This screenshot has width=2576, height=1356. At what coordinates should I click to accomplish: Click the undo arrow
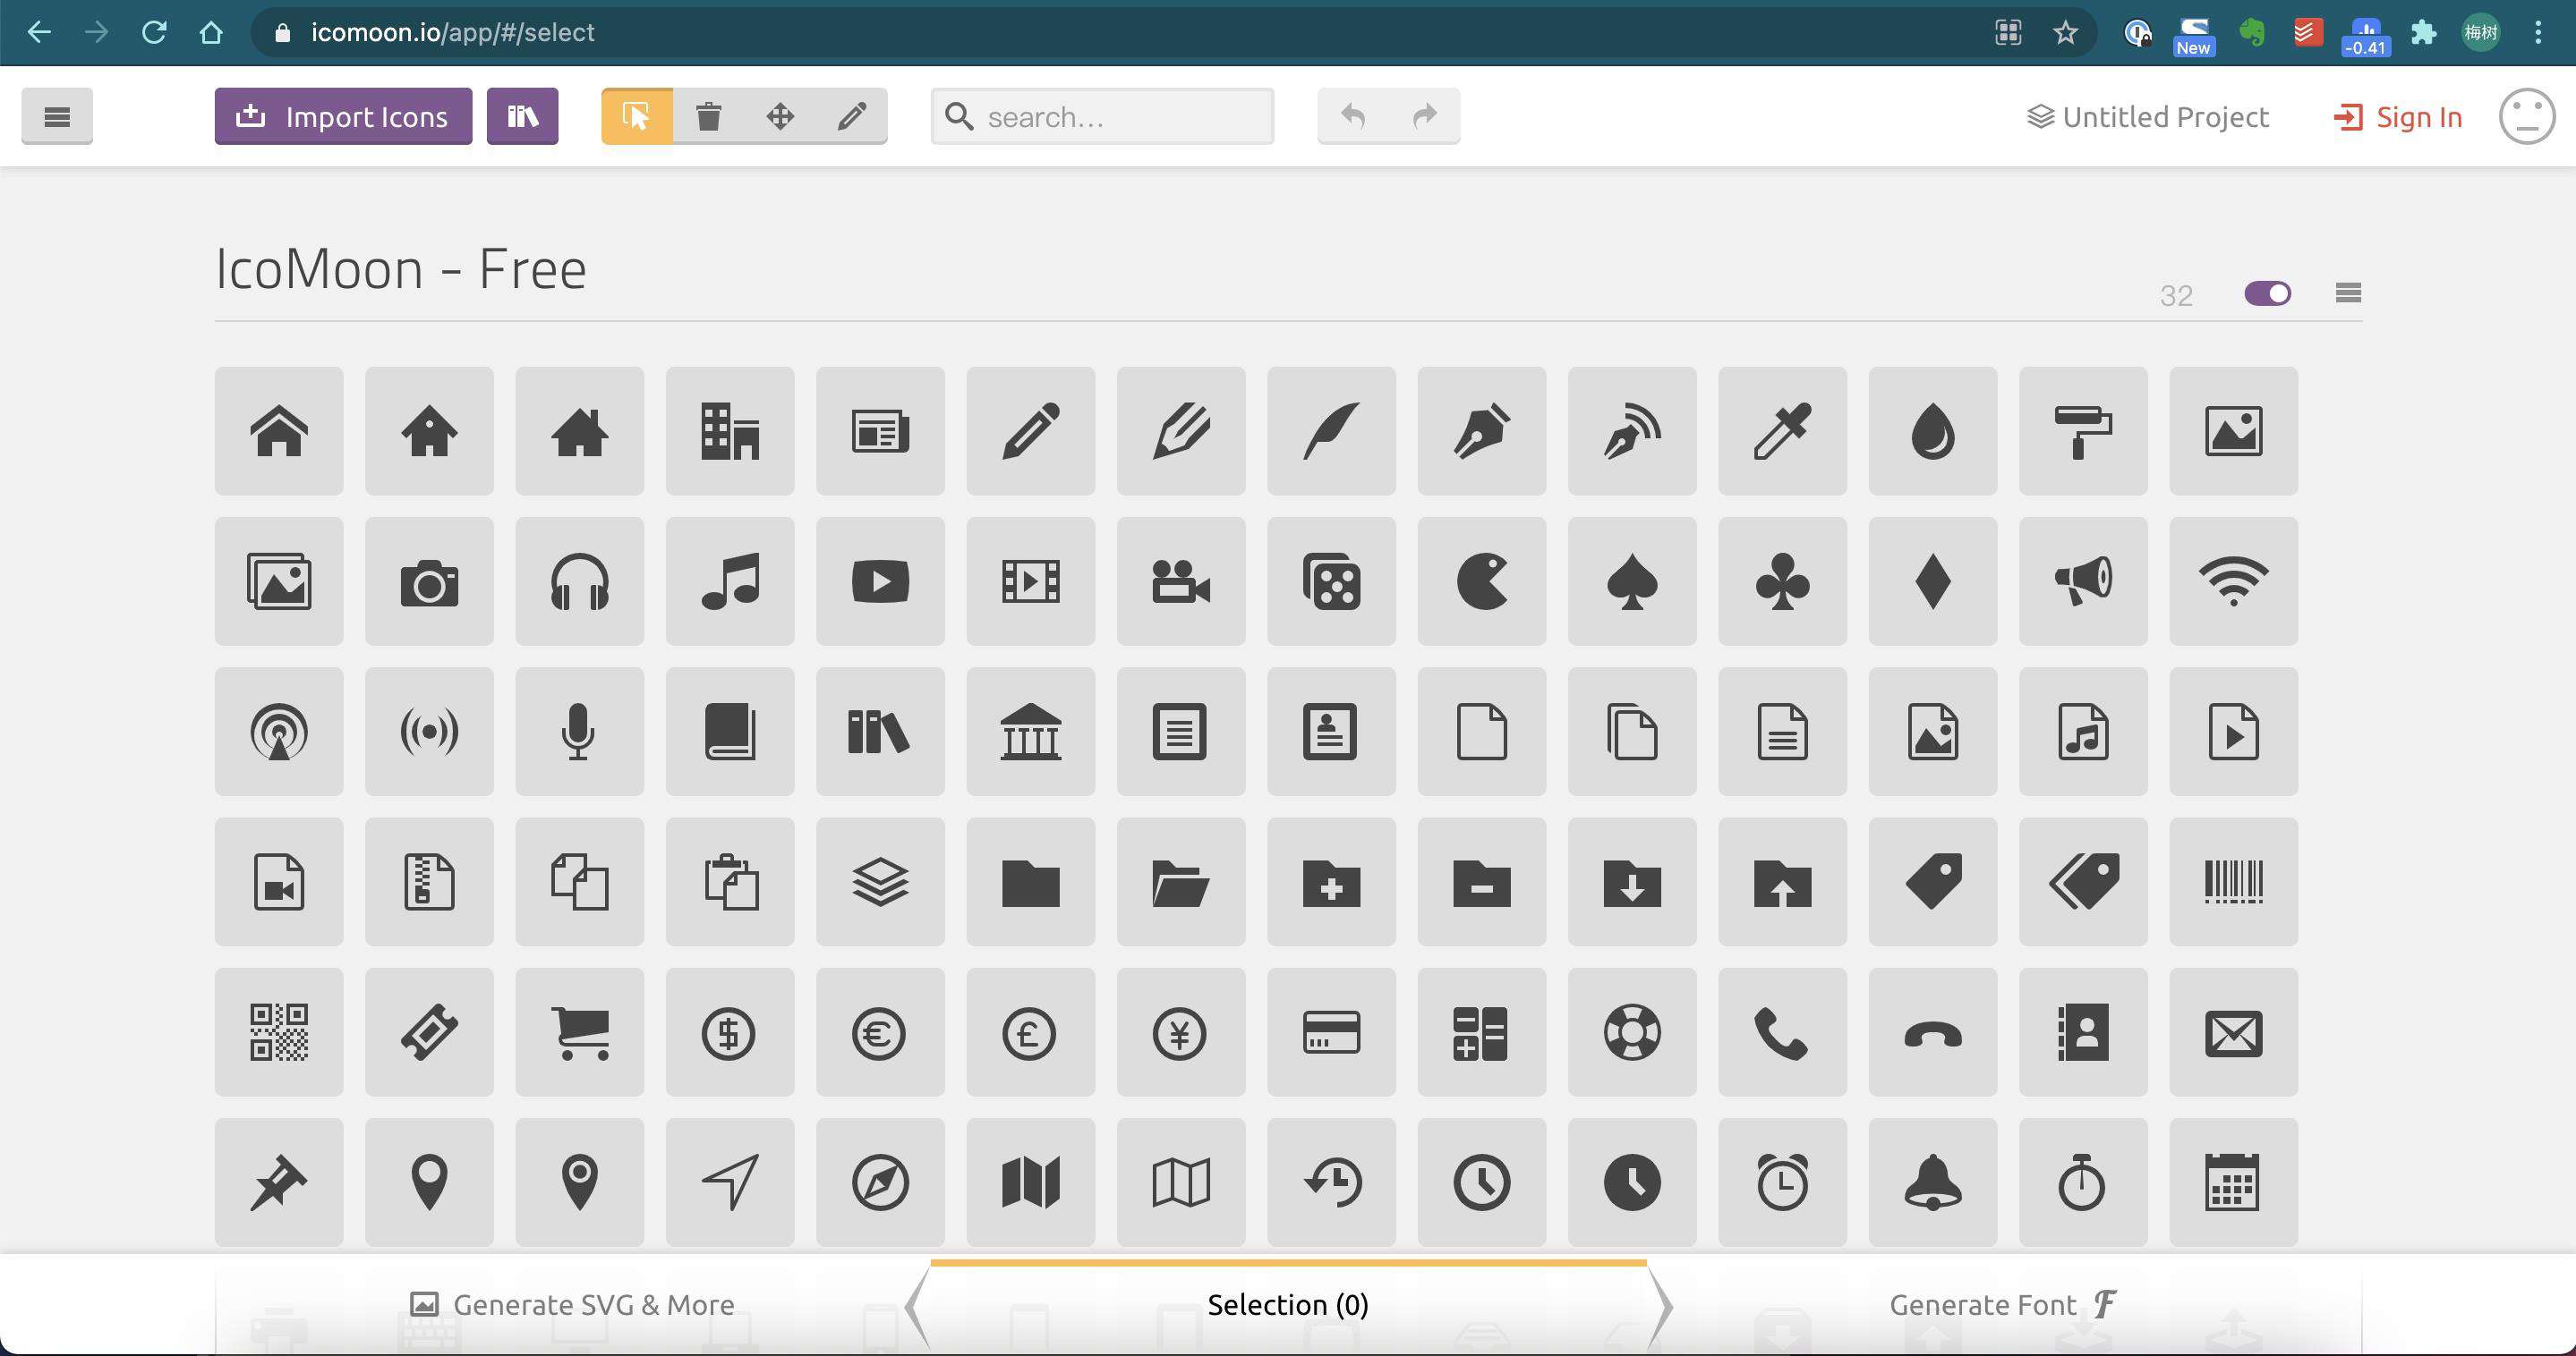pos(1353,116)
